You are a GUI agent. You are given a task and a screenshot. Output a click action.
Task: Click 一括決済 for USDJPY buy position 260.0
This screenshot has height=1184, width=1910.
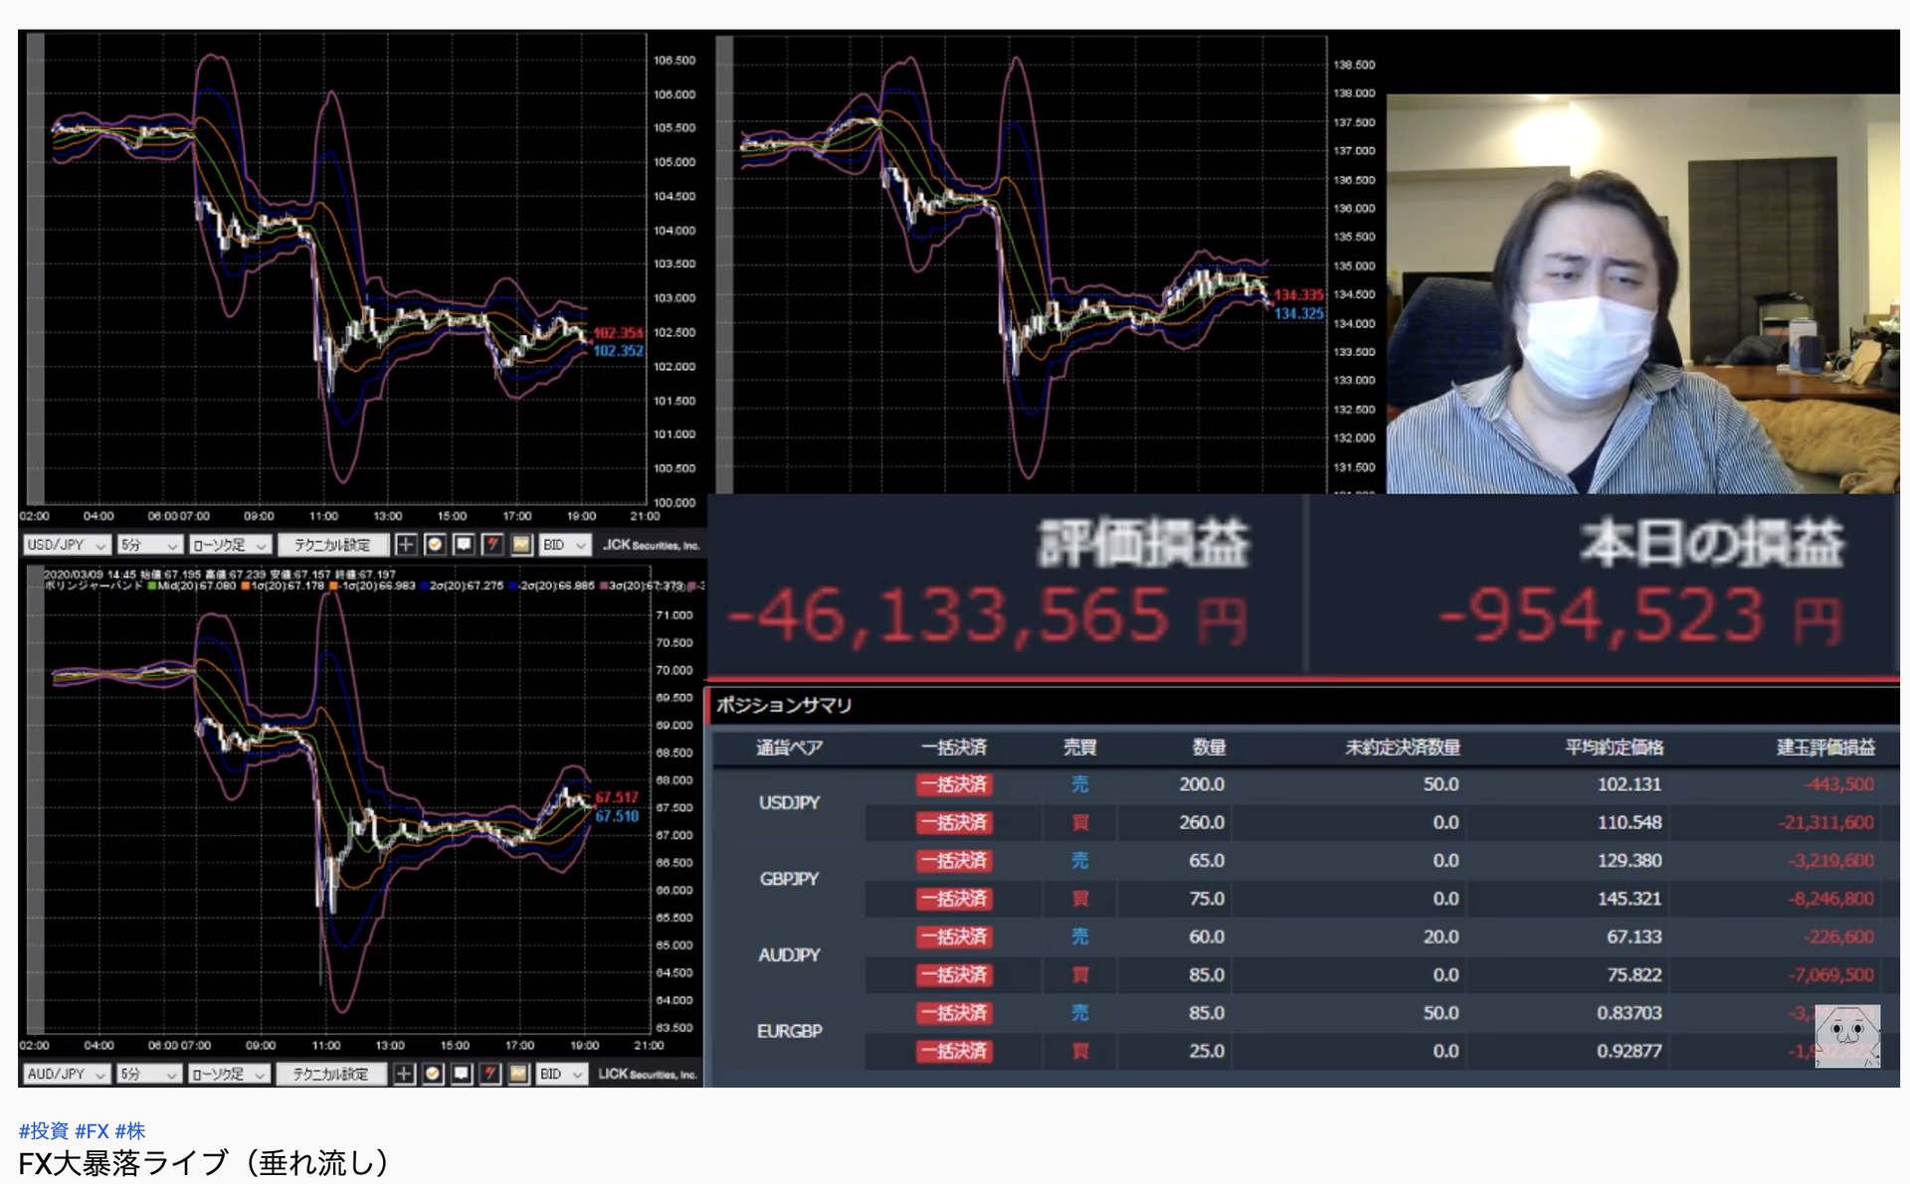tap(954, 822)
